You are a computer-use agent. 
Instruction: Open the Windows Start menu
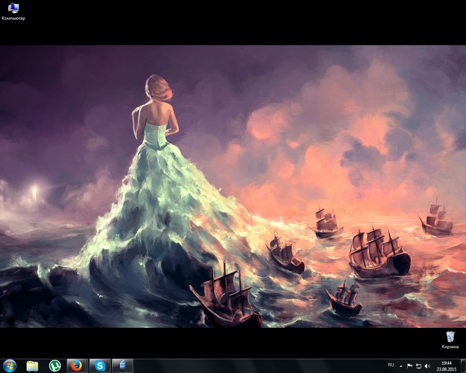9,366
